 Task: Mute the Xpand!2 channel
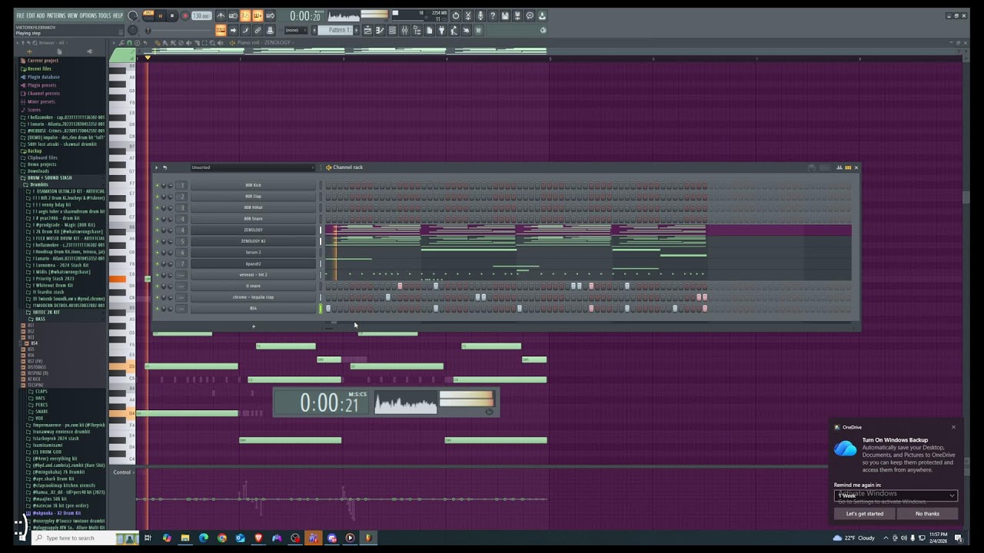click(x=158, y=263)
